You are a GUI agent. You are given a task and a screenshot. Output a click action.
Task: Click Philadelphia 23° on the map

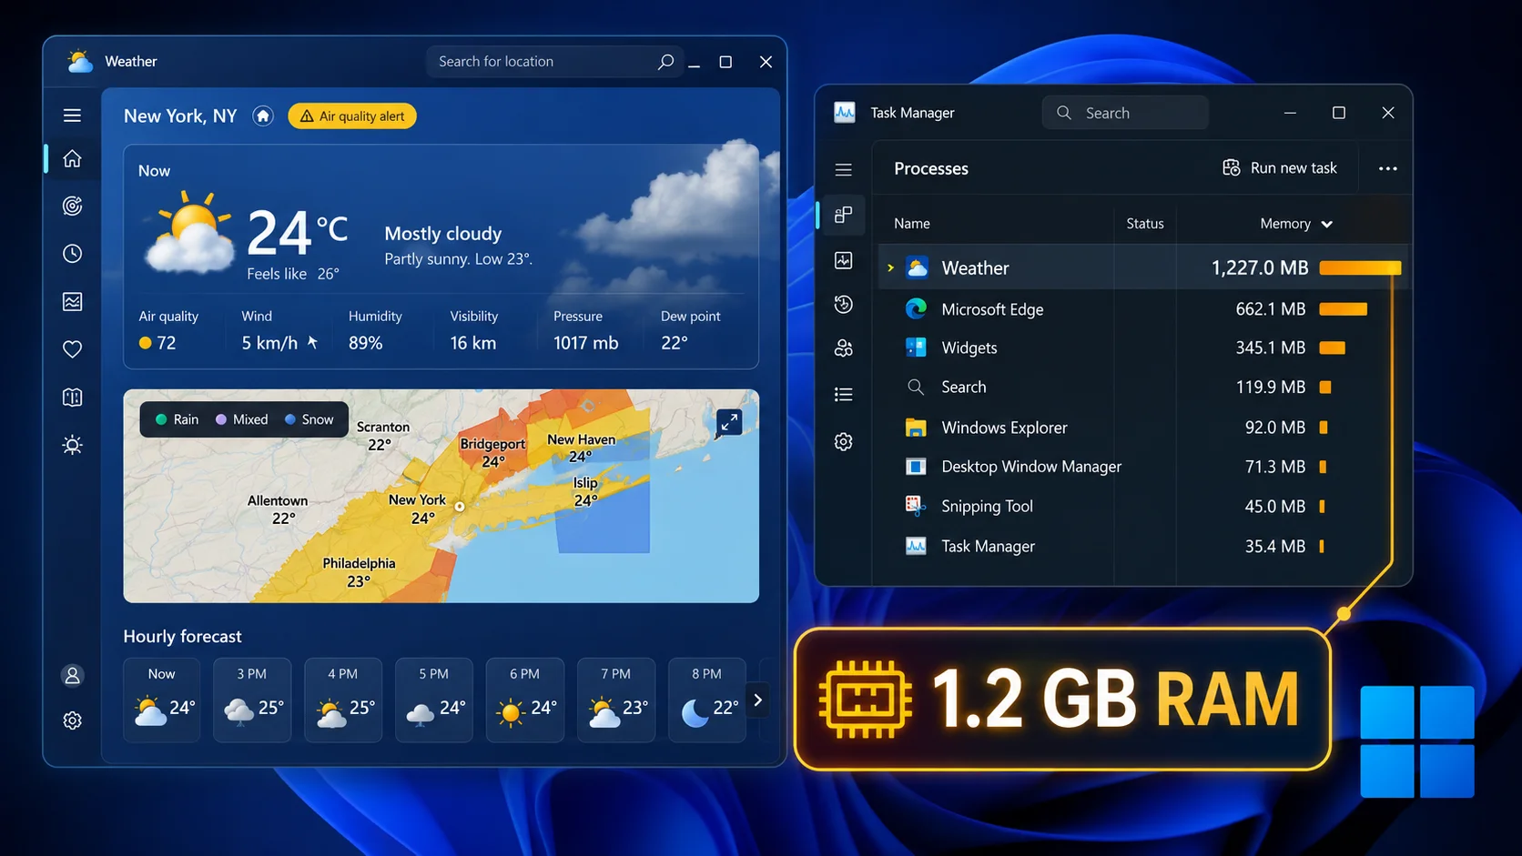pos(359,572)
